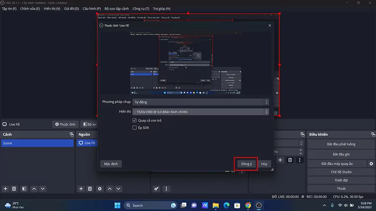376x211 pixels.
Task: Open Thuộc tính source toolbar button
Action: pyautogui.click(x=65, y=124)
